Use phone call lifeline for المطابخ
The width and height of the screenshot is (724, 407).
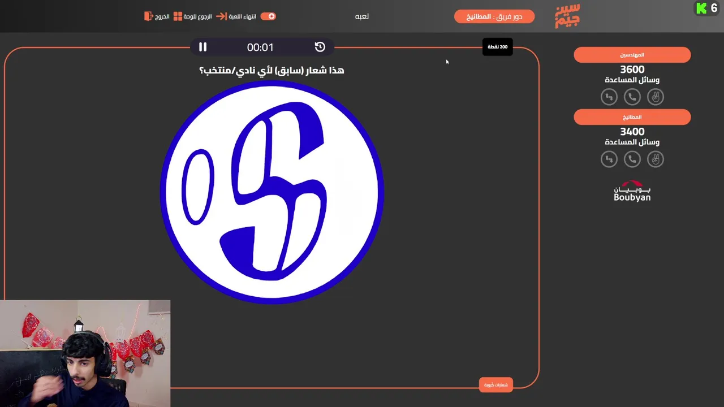tap(632, 159)
